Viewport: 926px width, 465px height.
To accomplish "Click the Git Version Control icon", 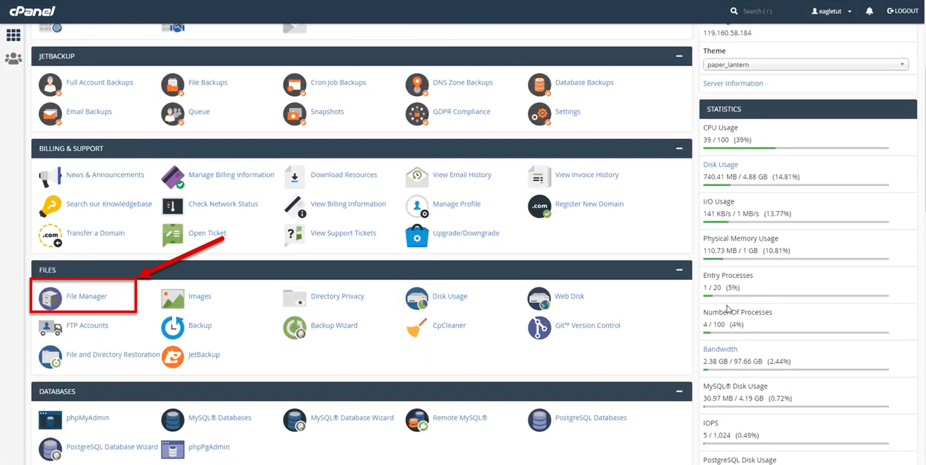I will [539, 327].
